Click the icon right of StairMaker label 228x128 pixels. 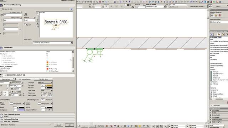pos(107,126)
